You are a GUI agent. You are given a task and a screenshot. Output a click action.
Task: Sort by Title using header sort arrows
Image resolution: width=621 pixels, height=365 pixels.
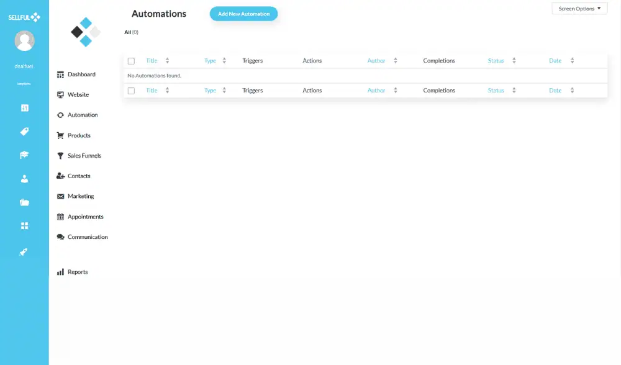168,61
